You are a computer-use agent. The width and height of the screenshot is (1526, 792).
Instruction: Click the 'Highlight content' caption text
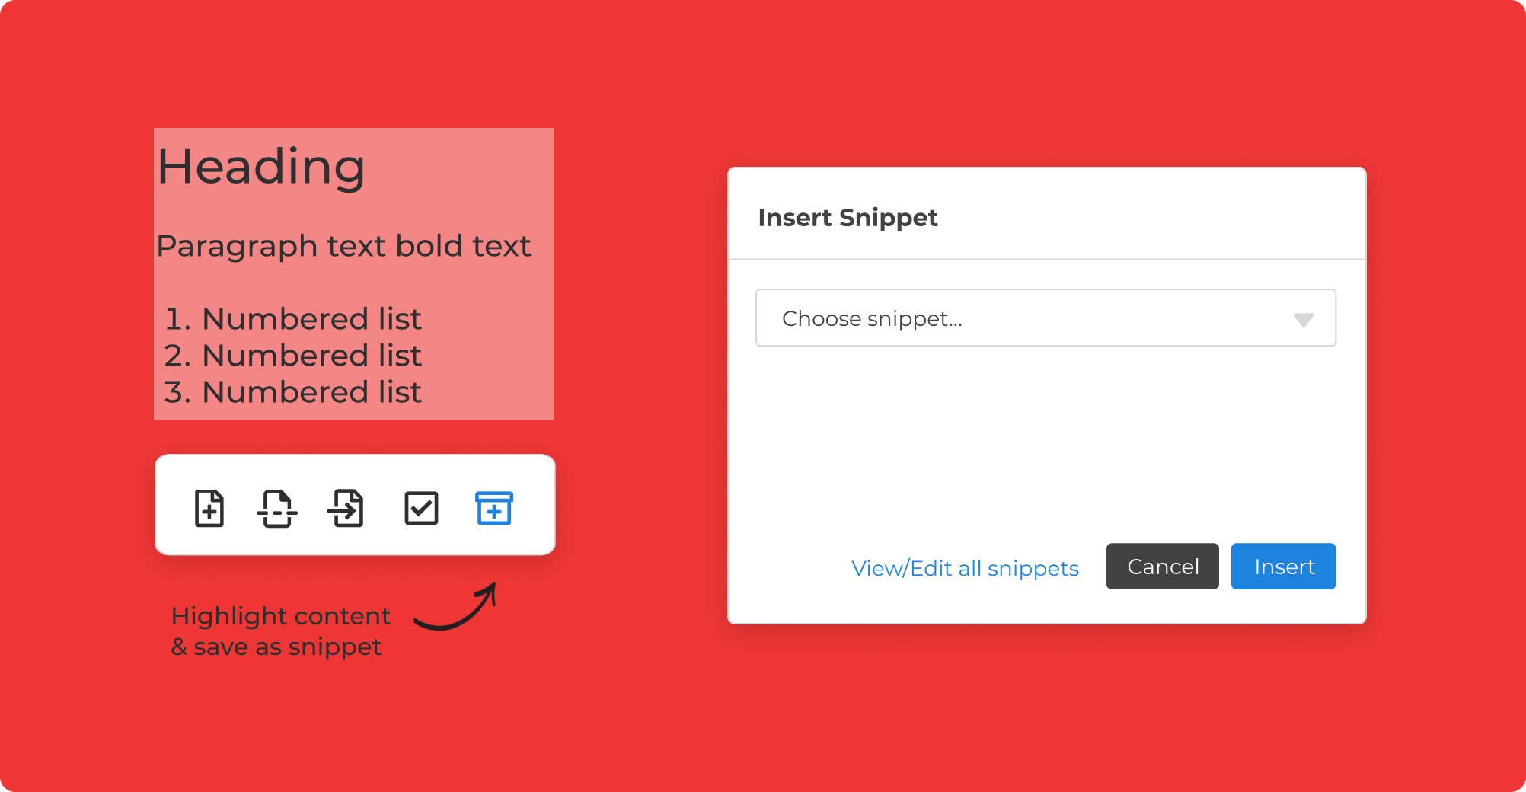280,616
